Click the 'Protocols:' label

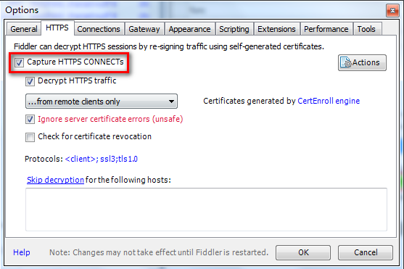(x=44, y=159)
